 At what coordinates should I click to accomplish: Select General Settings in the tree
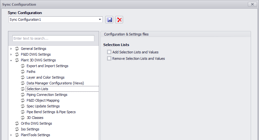click(x=34, y=49)
